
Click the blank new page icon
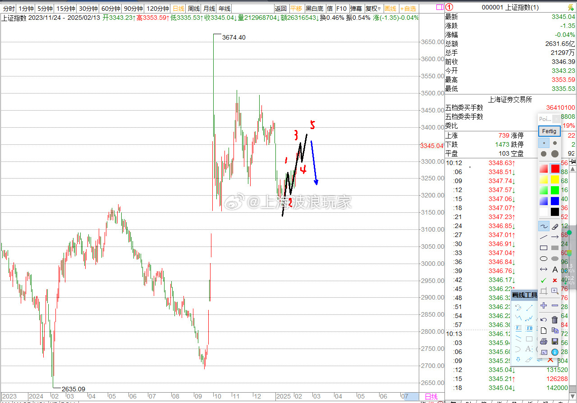544,330
